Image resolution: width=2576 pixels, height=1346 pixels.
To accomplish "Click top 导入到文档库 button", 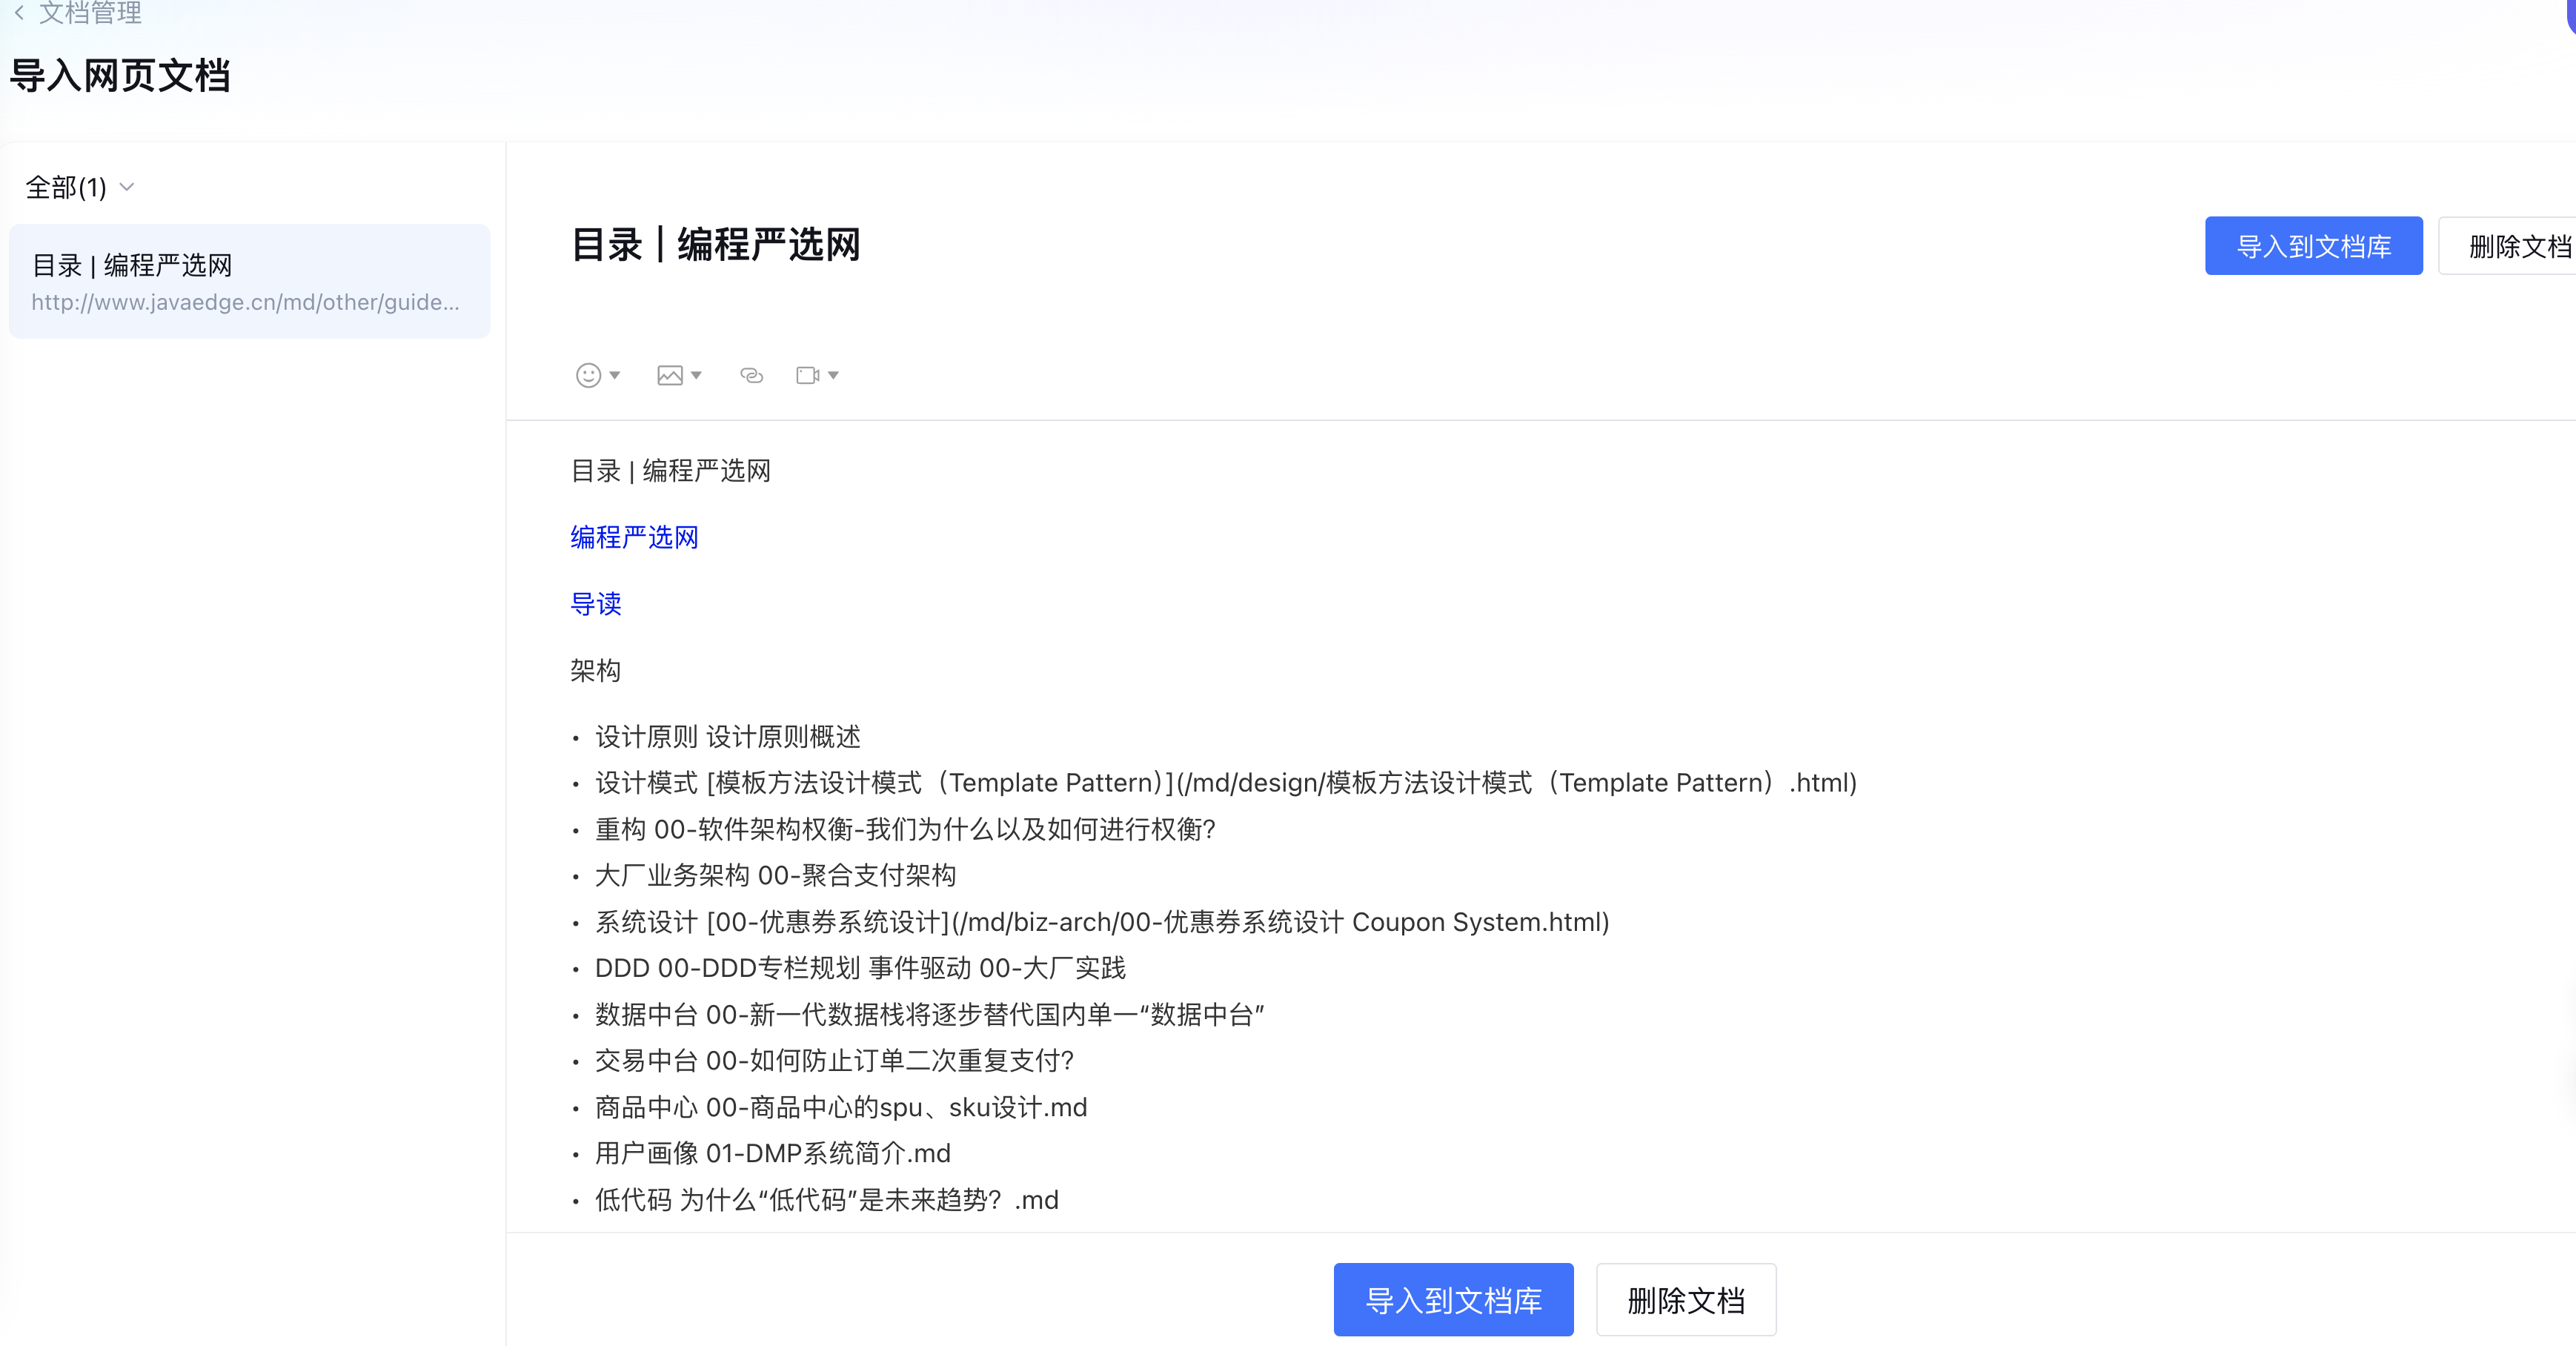I will click(2312, 246).
